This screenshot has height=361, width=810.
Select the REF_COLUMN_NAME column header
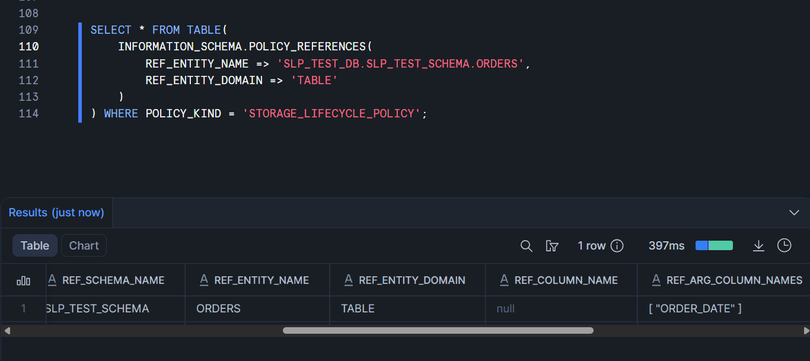566,280
